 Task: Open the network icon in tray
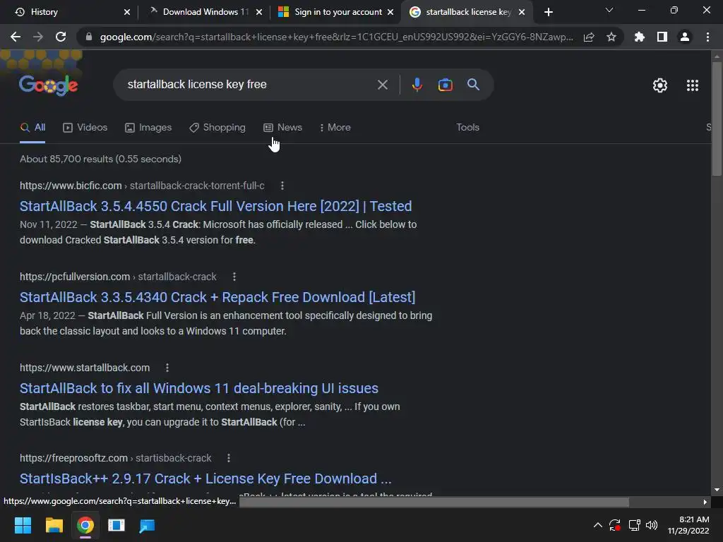(634, 525)
